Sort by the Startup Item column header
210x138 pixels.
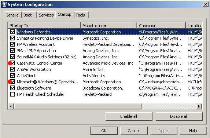(44, 25)
